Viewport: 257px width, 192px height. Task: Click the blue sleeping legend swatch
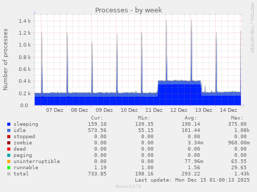tap(9, 124)
